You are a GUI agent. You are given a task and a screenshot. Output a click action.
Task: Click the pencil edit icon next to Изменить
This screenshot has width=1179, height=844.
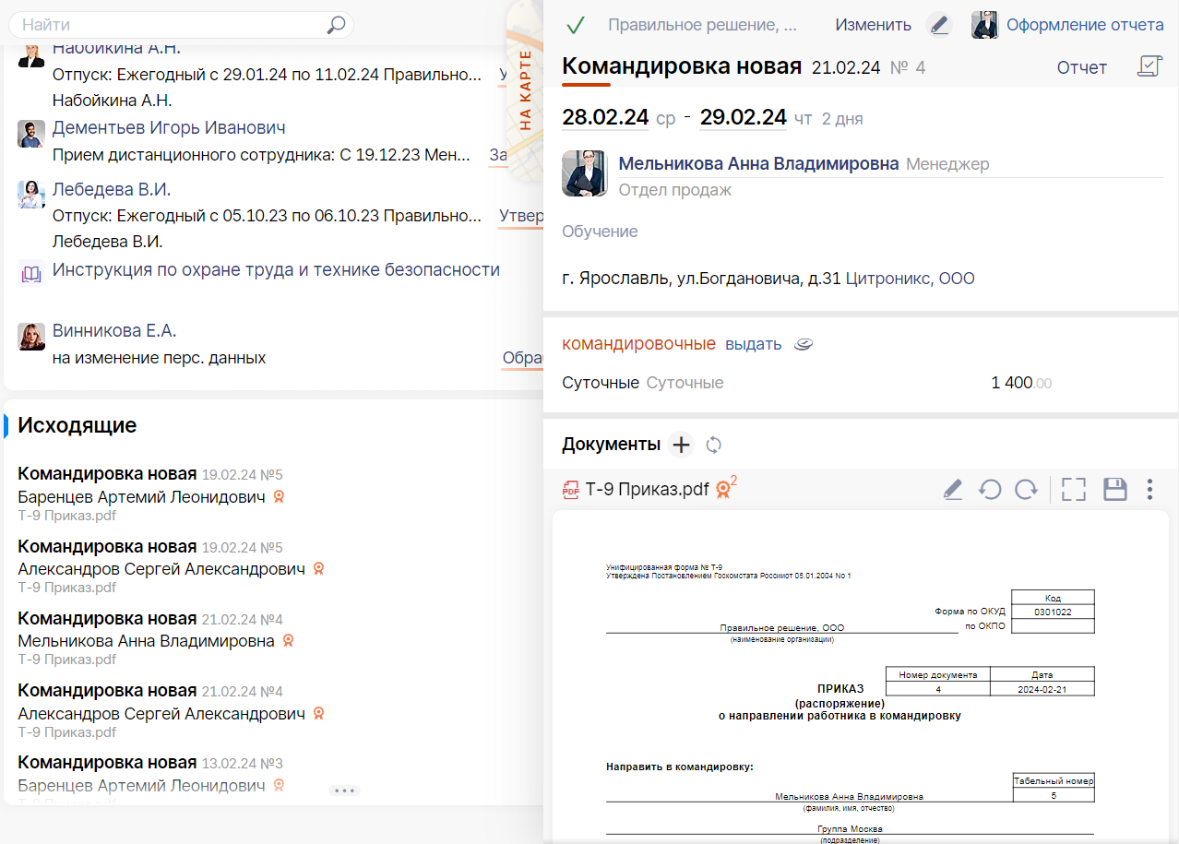pyautogui.click(x=939, y=25)
